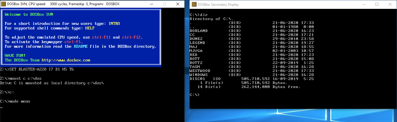Click the 262,144,000 Bytes free value

click(271, 87)
